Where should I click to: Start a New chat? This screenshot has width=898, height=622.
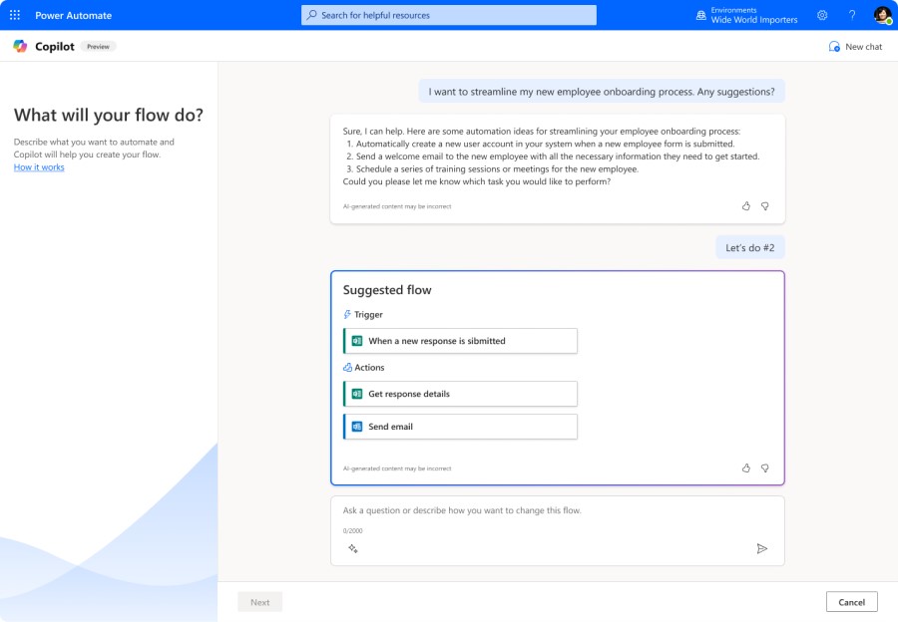(x=853, y=46)
